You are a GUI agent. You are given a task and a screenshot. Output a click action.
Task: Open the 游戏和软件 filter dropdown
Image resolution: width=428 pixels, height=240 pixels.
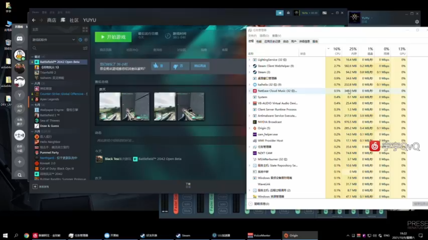pos(54,39)
